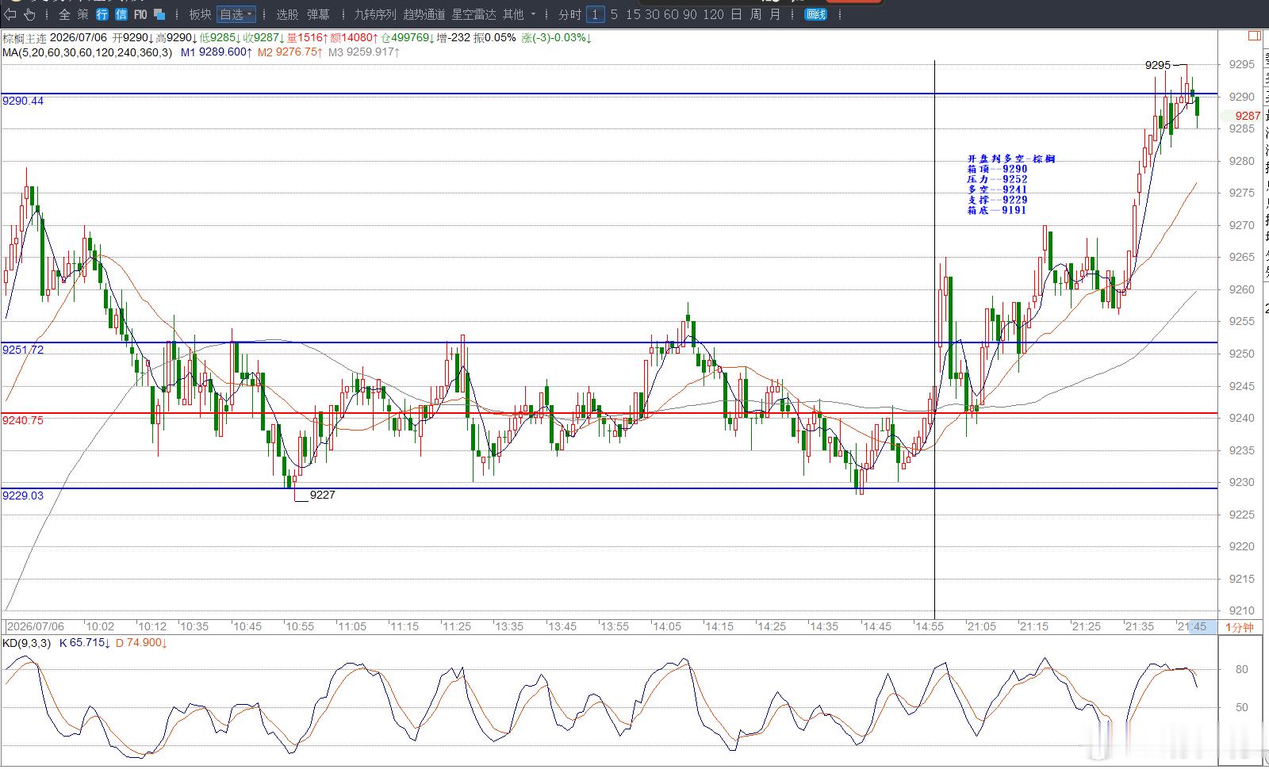
Task: Open the 信 info icon
Action: click(x=121, y=14)
